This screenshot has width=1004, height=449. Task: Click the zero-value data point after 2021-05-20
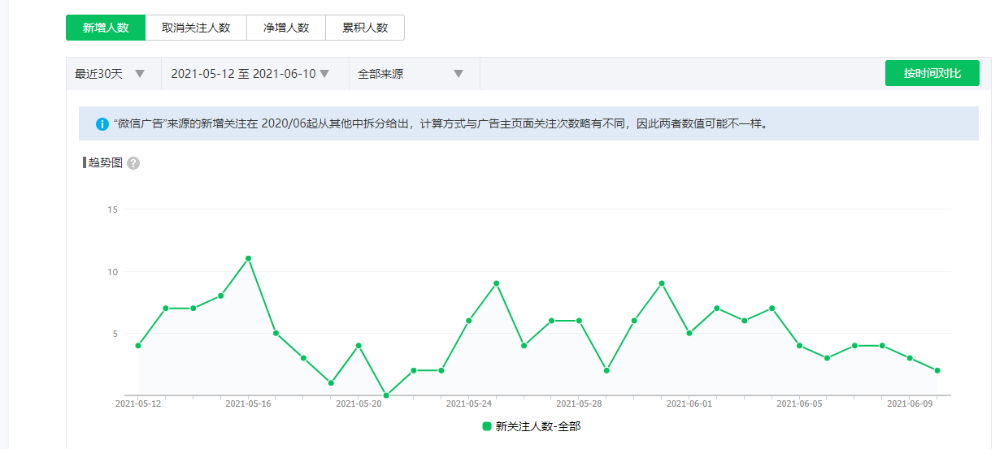pos(386,395)
